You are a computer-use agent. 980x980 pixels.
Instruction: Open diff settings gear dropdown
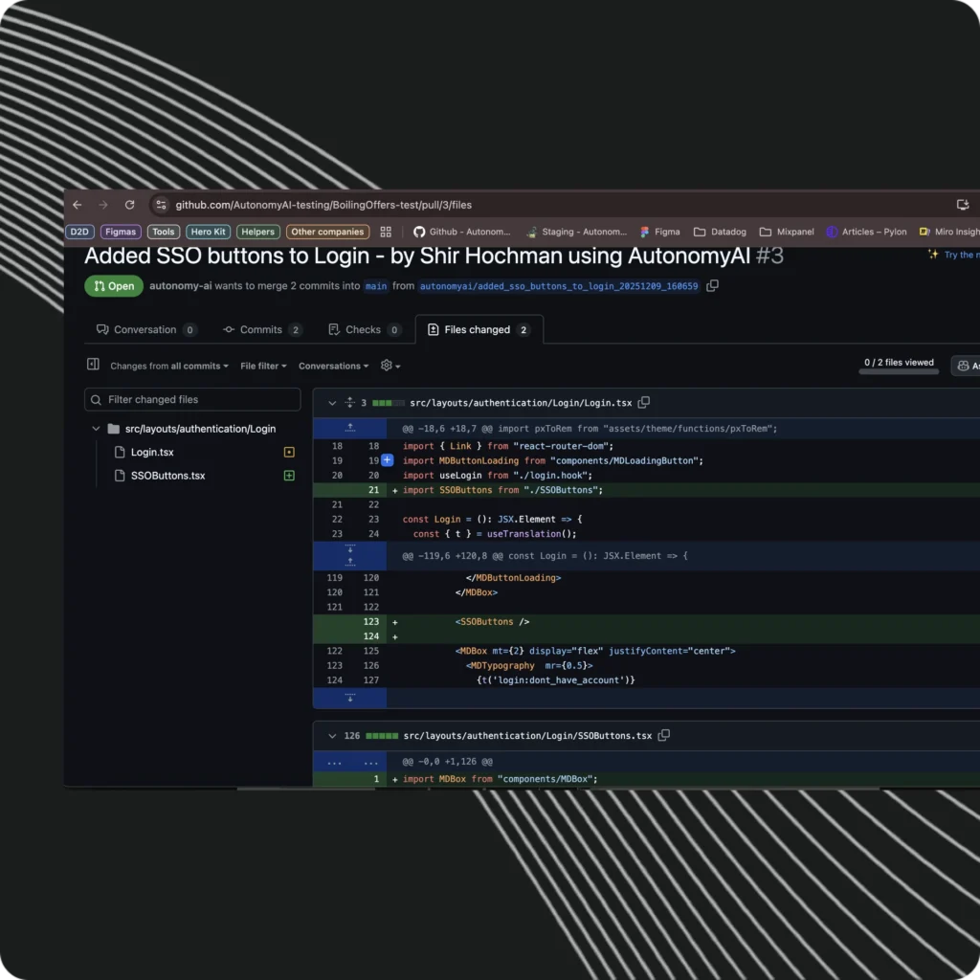point(390,366)
